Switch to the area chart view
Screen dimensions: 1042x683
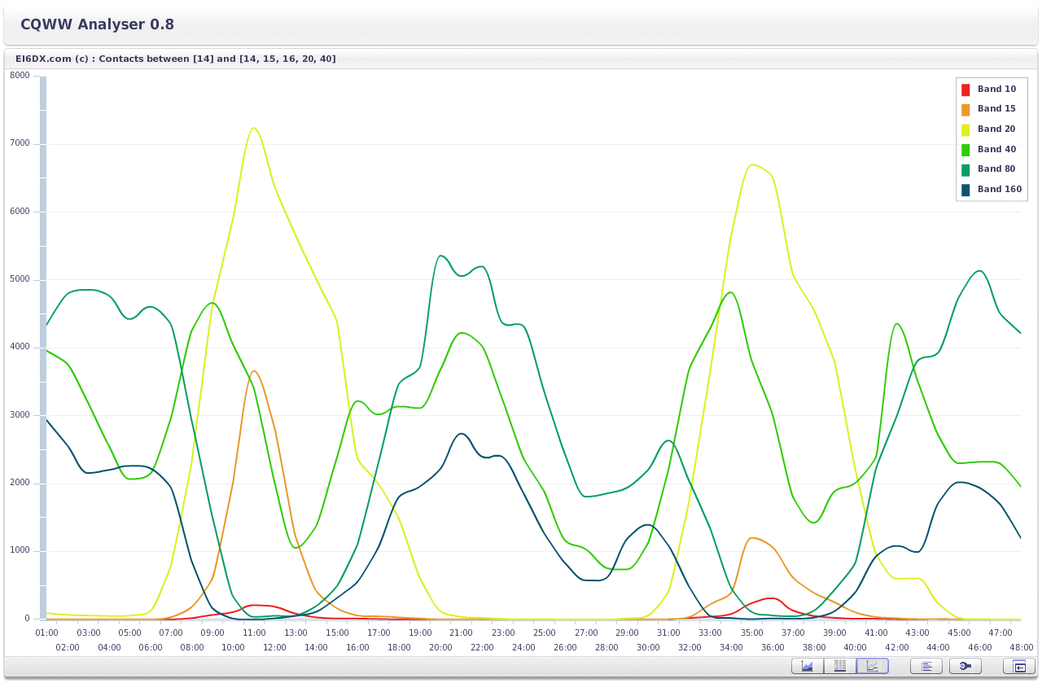pos(808,666)
